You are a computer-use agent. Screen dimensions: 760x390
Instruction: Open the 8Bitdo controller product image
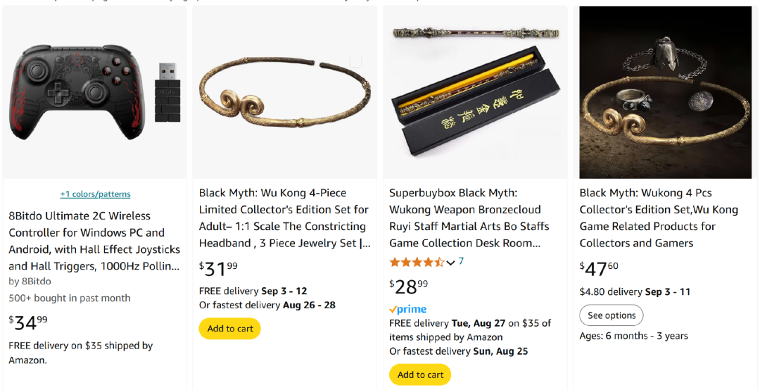[x=94, y=92]
